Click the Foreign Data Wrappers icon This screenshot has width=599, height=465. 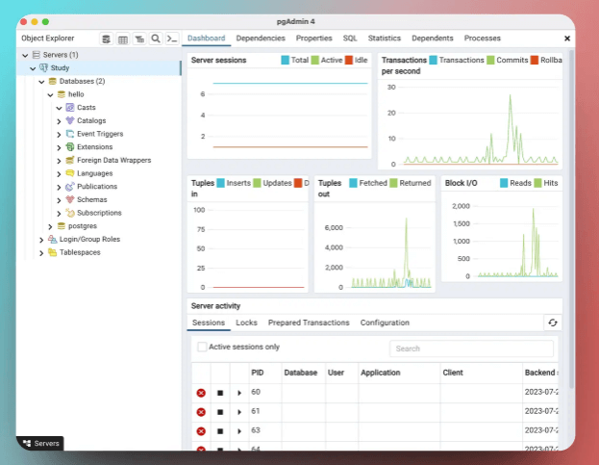coord(70,160)
